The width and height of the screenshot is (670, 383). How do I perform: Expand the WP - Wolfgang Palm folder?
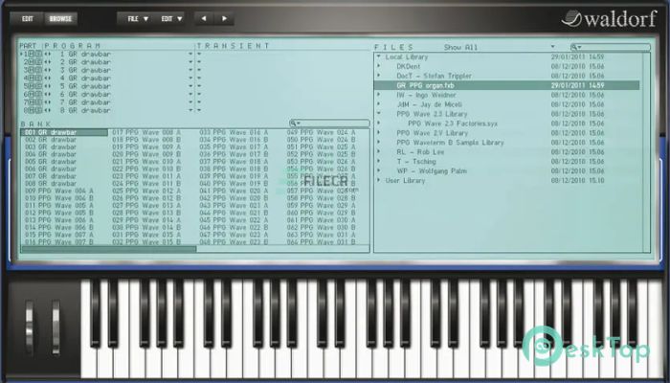click(379, 171)
